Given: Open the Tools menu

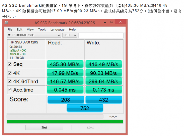Looking at the screenshot, I should [x=42, y=29].
